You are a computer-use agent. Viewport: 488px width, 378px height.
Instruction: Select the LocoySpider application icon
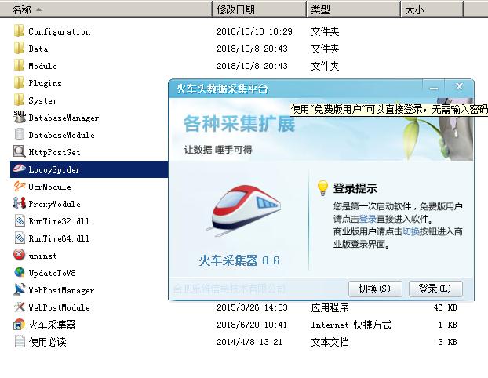coord(20,169)
